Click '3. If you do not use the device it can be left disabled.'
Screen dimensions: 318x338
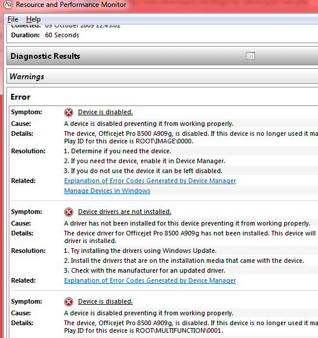pos(143,171)
